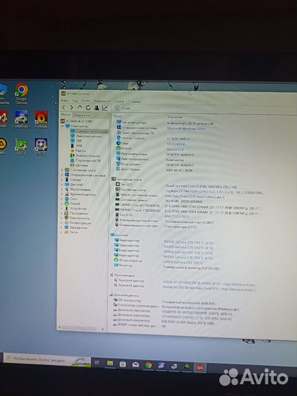Select Программы in the tree
297x396 pixels.
point(76,213)
